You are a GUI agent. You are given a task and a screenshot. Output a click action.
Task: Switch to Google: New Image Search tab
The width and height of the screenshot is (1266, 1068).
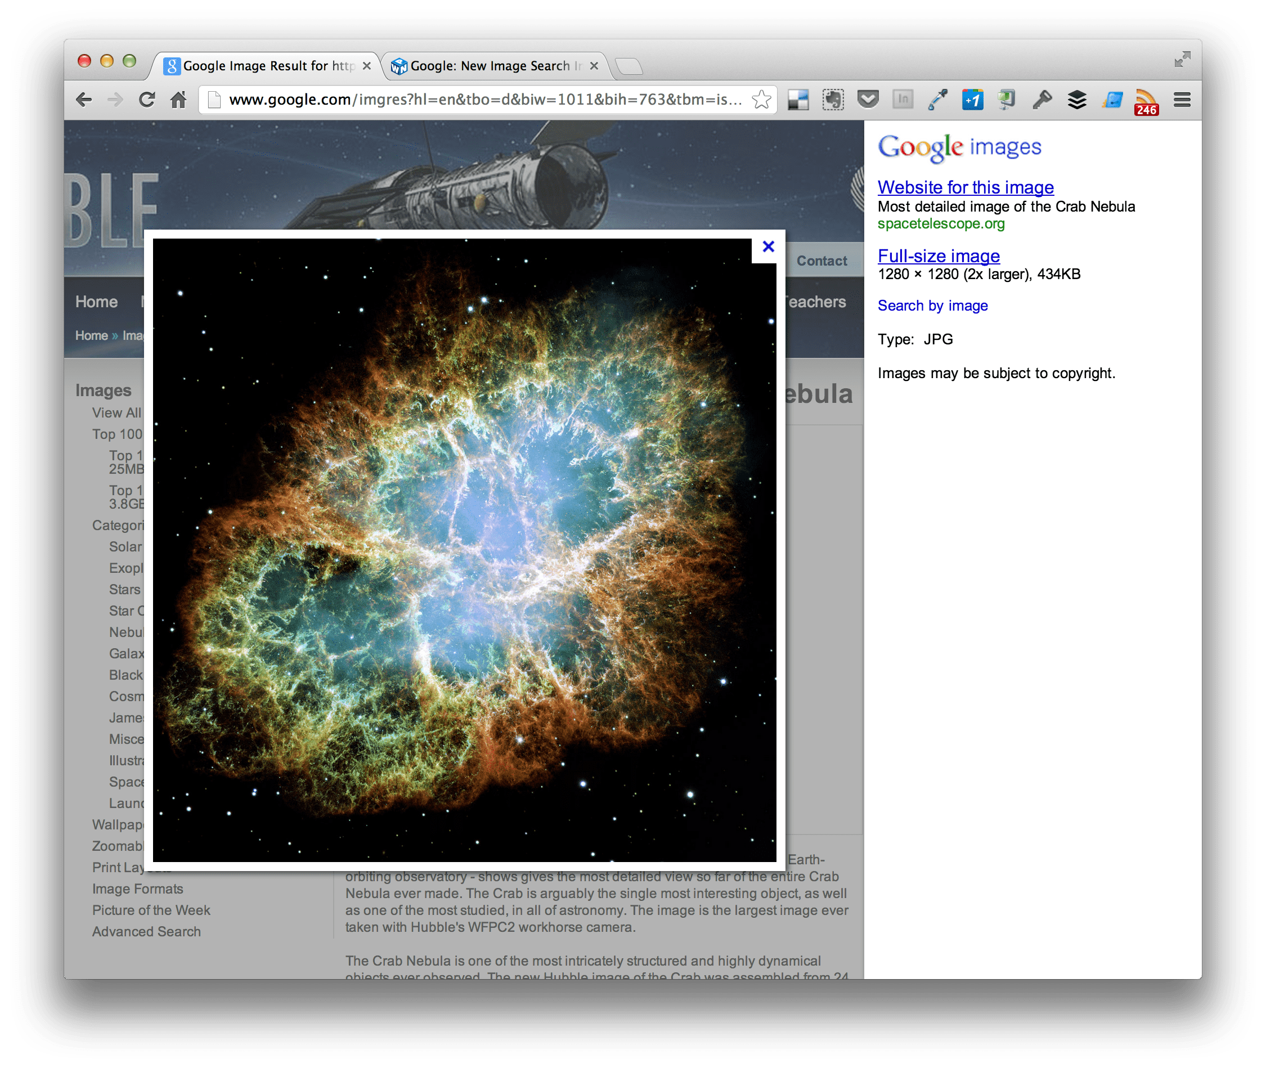tap(489, 66)
